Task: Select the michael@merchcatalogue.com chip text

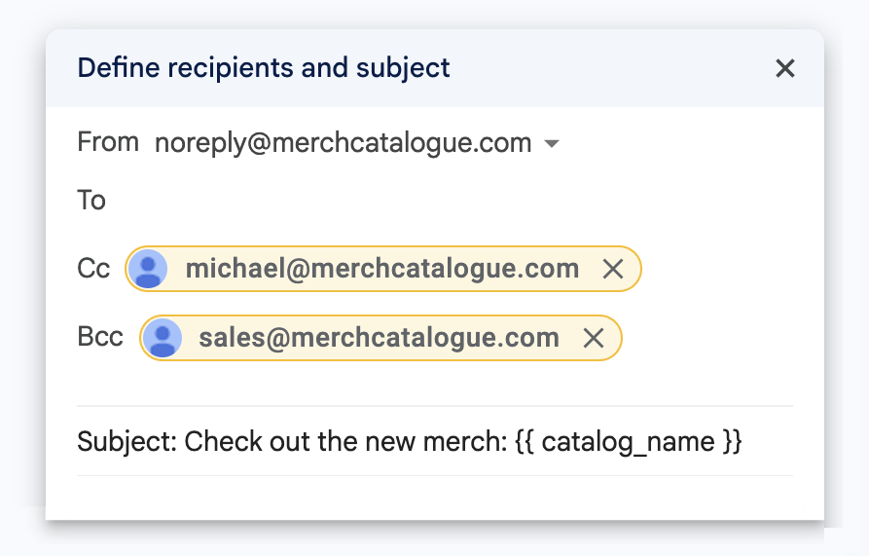Action: (x=381, y=269)
